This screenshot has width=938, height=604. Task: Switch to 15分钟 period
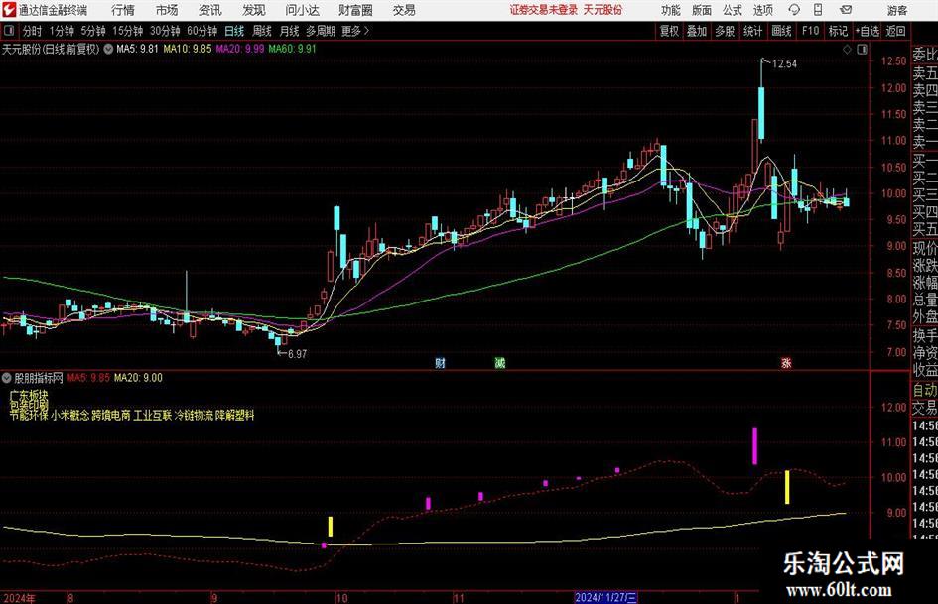coord(128,31)
